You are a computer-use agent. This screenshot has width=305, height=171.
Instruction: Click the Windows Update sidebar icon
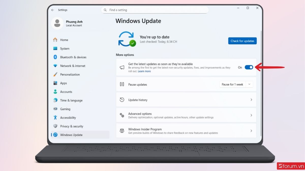[55, 135]
